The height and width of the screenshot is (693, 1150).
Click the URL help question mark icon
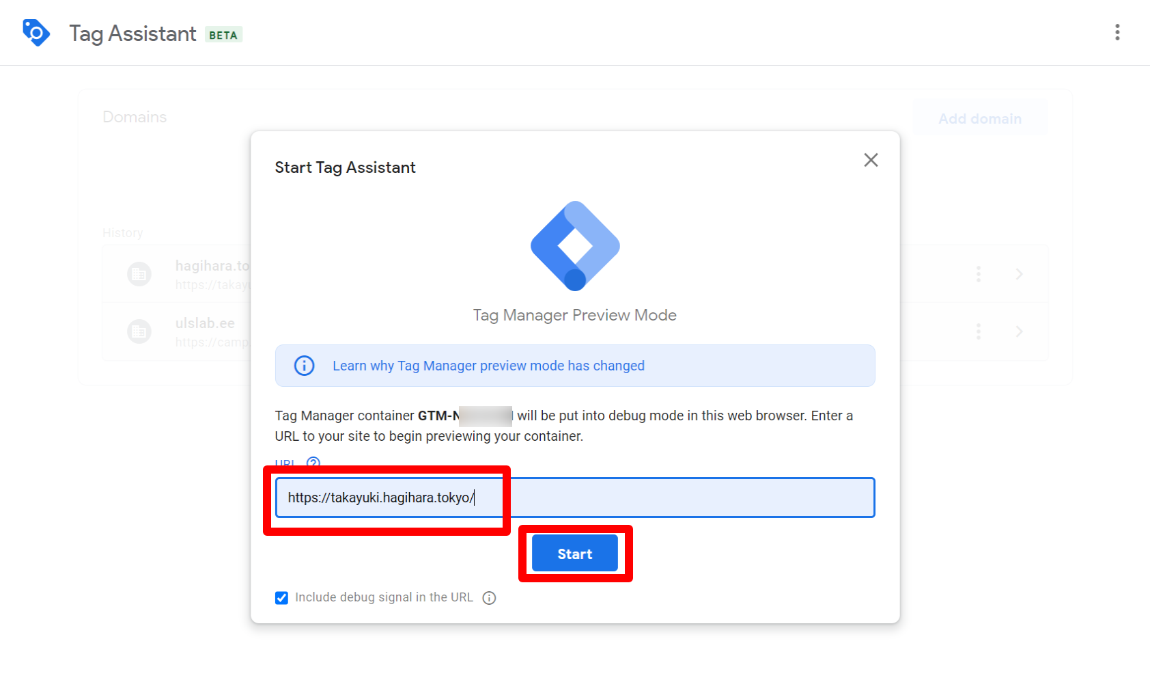pyautogui.click(x=313, y=463)
